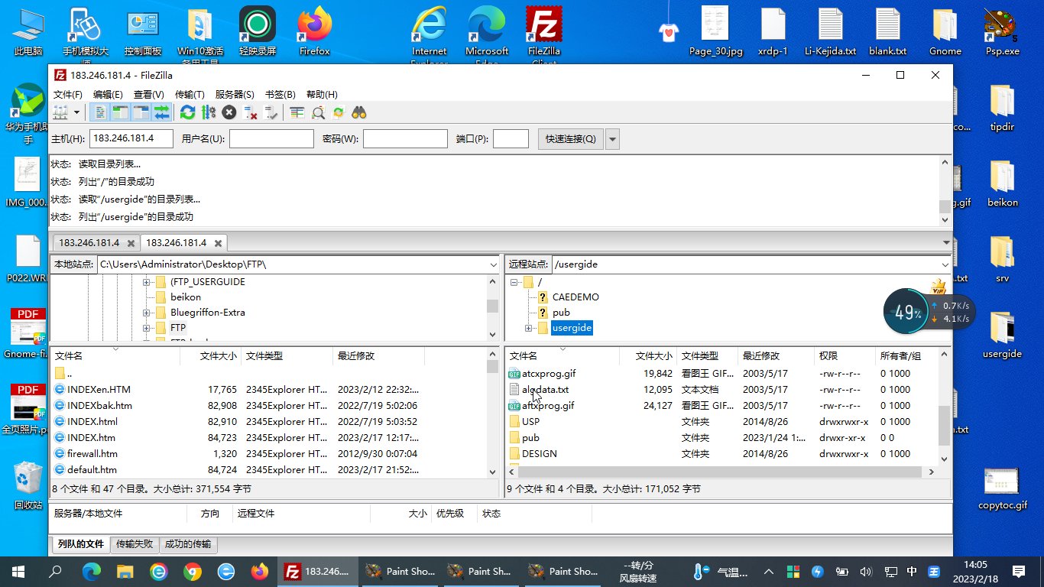Image resolution: width=1044 pixels, height=587 pixels.
Task: Open the 传输(T) menu
Action: (190, 94)
